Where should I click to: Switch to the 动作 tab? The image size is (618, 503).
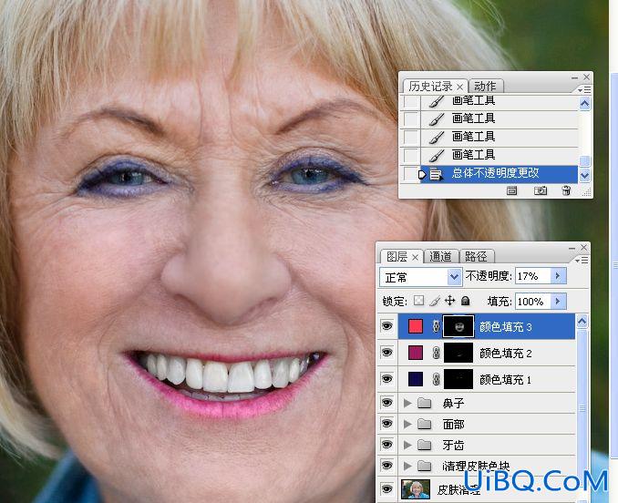pos(485,87)
